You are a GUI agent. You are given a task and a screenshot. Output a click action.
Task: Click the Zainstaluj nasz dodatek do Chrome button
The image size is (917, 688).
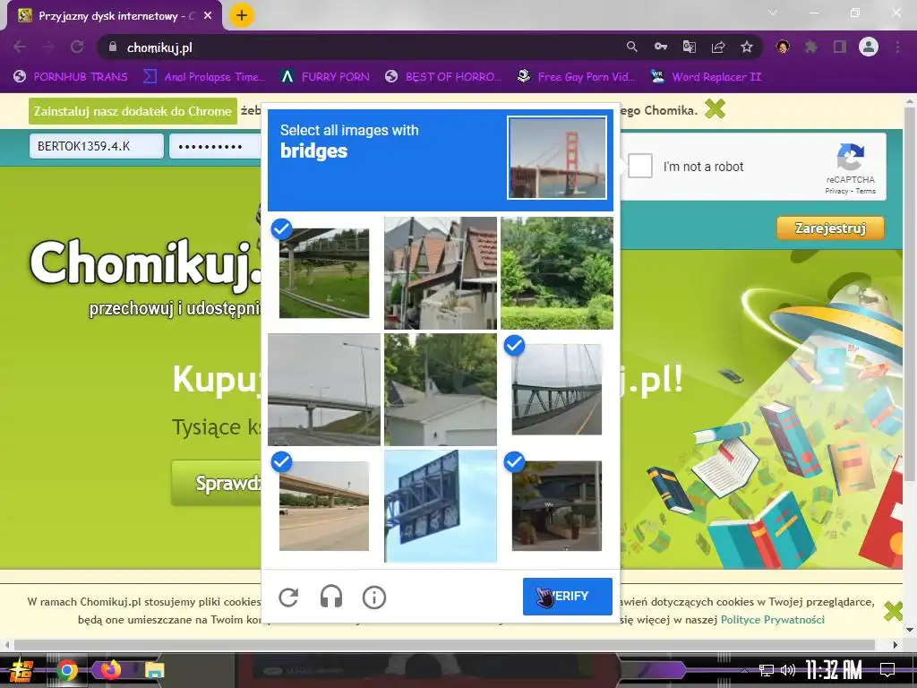tap(133, 111)
